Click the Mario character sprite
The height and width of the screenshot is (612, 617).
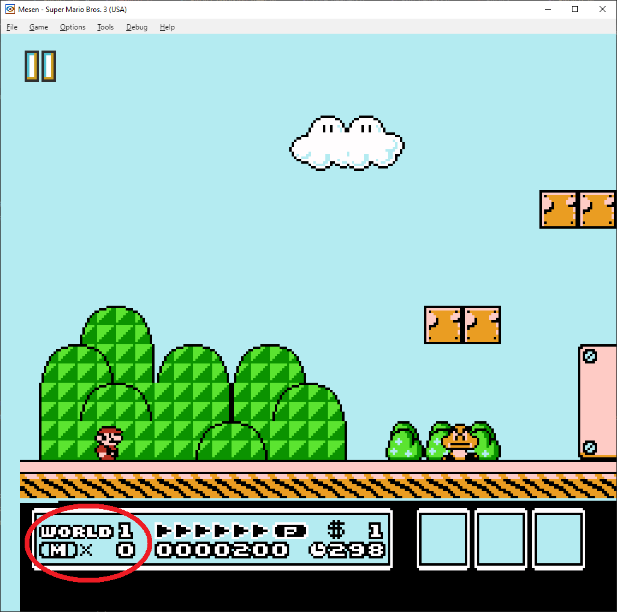109,443
